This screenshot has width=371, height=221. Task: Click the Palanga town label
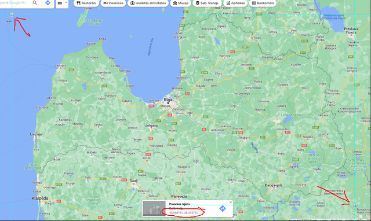click(37, 182)
